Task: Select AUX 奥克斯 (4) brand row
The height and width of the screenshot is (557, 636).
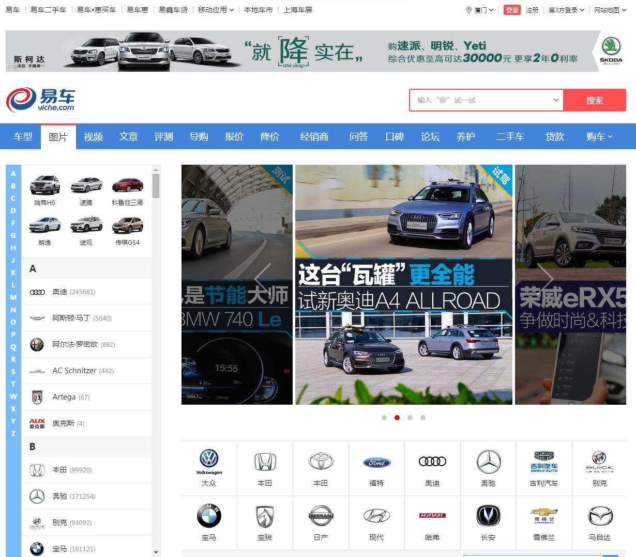Action: (x=86, y=423)
